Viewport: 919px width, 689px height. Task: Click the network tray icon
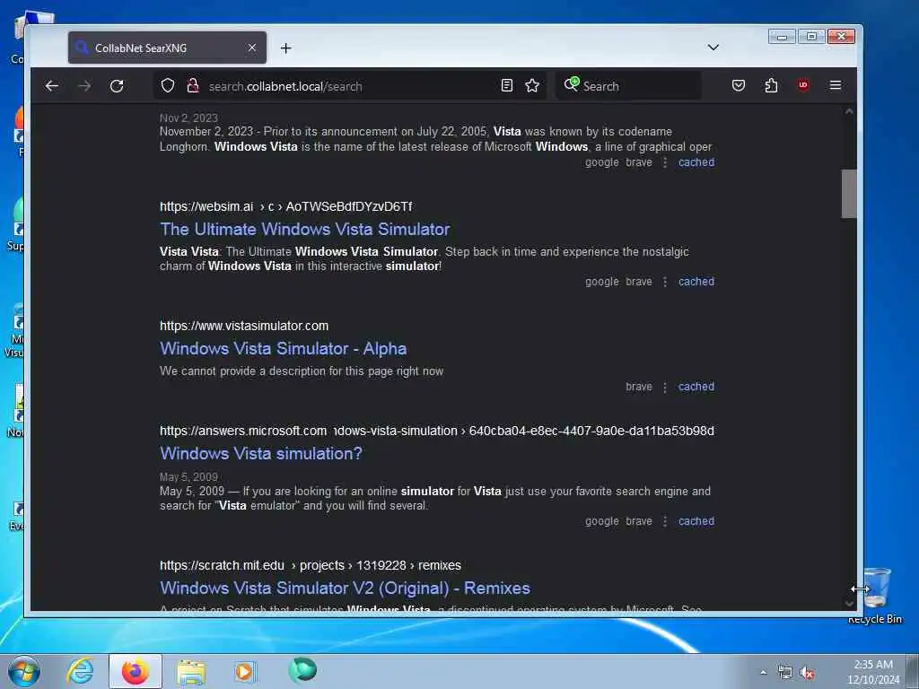tap(784, 673)
